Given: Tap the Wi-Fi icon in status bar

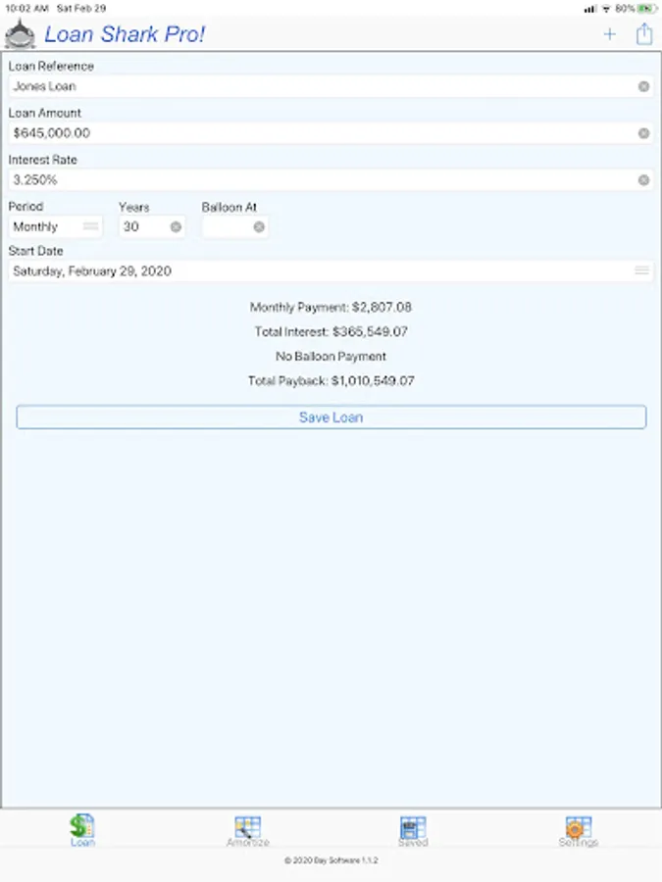Looking at the screenshot, I should [606, 9].
